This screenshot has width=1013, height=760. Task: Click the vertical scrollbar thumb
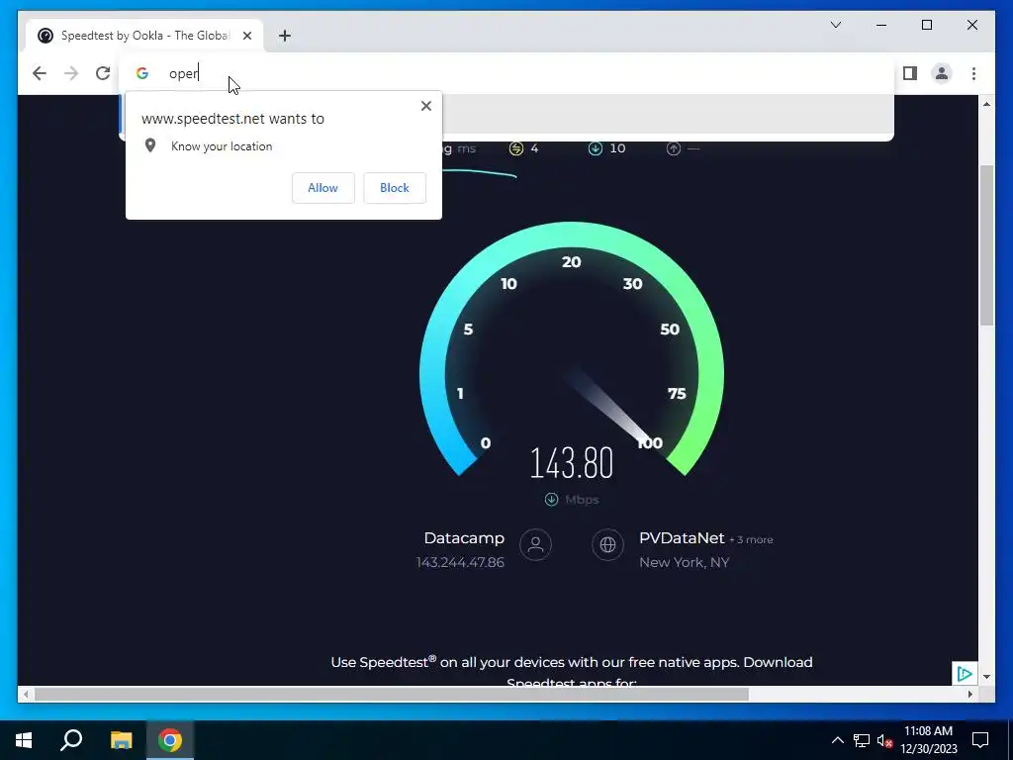point(986,245)
